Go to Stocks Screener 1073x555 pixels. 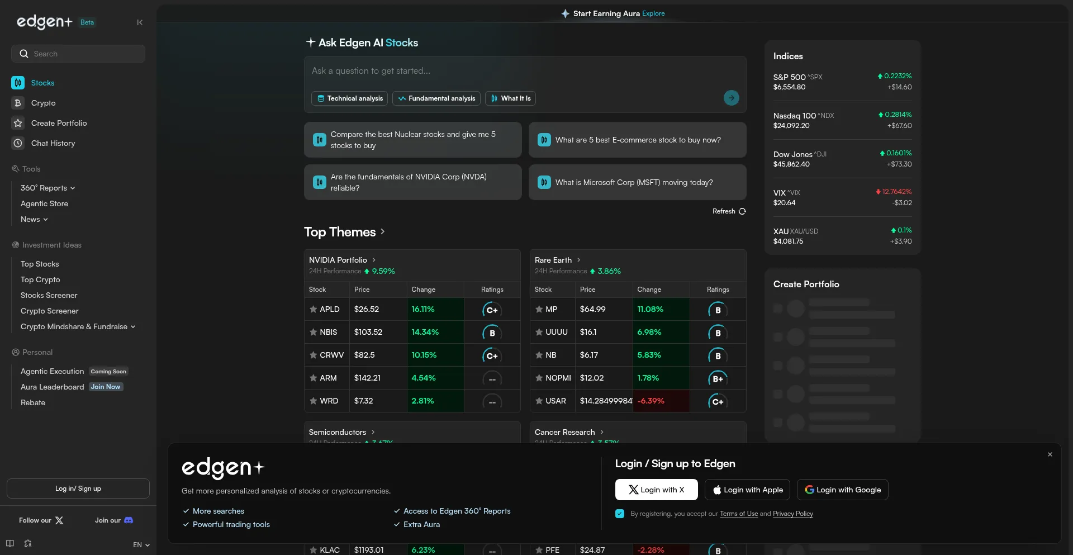(x=49, y=295)
